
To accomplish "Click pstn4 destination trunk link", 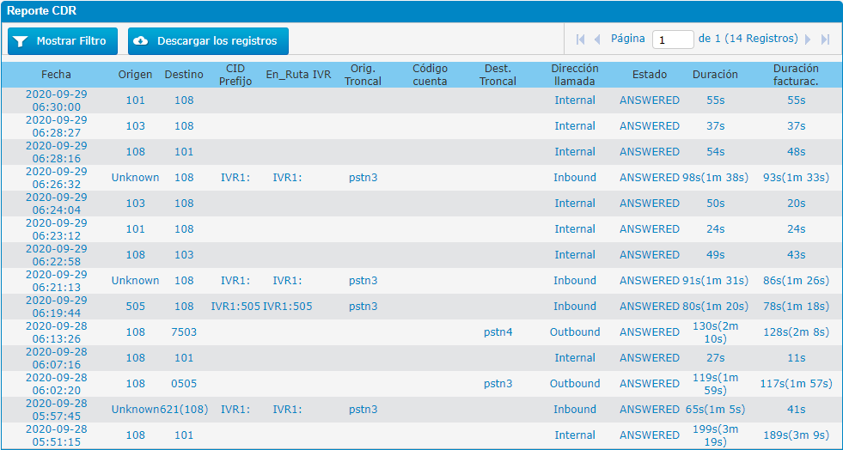I will 498,332.
